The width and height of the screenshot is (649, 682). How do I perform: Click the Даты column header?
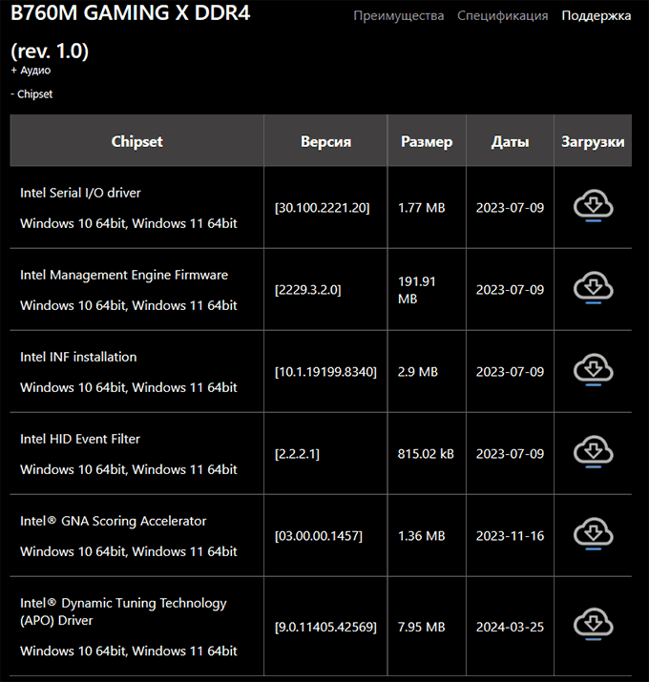511,142
